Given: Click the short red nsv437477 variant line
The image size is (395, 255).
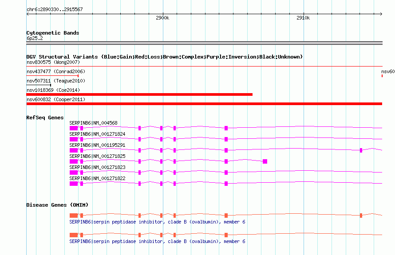Looking at the screenshot, I should [52, 75].
